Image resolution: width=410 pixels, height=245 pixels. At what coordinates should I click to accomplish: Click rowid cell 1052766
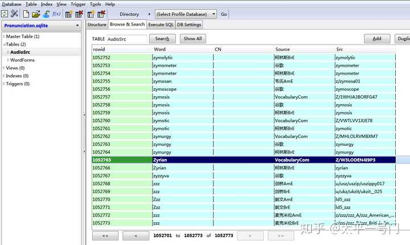click(x=122, y=168)
